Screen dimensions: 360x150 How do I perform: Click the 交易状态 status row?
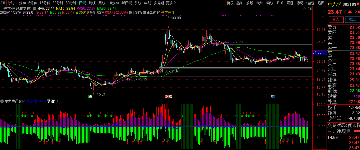pos(343,125)
